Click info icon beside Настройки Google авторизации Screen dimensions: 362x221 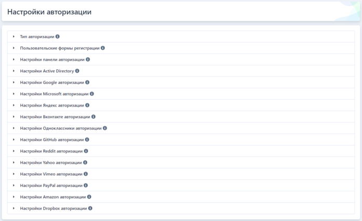coord(88,83)
